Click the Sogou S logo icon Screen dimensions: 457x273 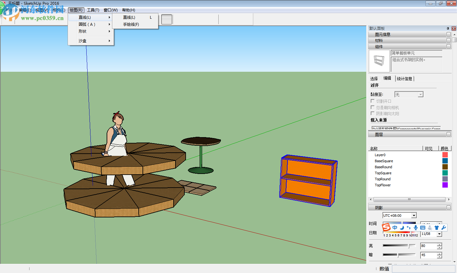387,227
